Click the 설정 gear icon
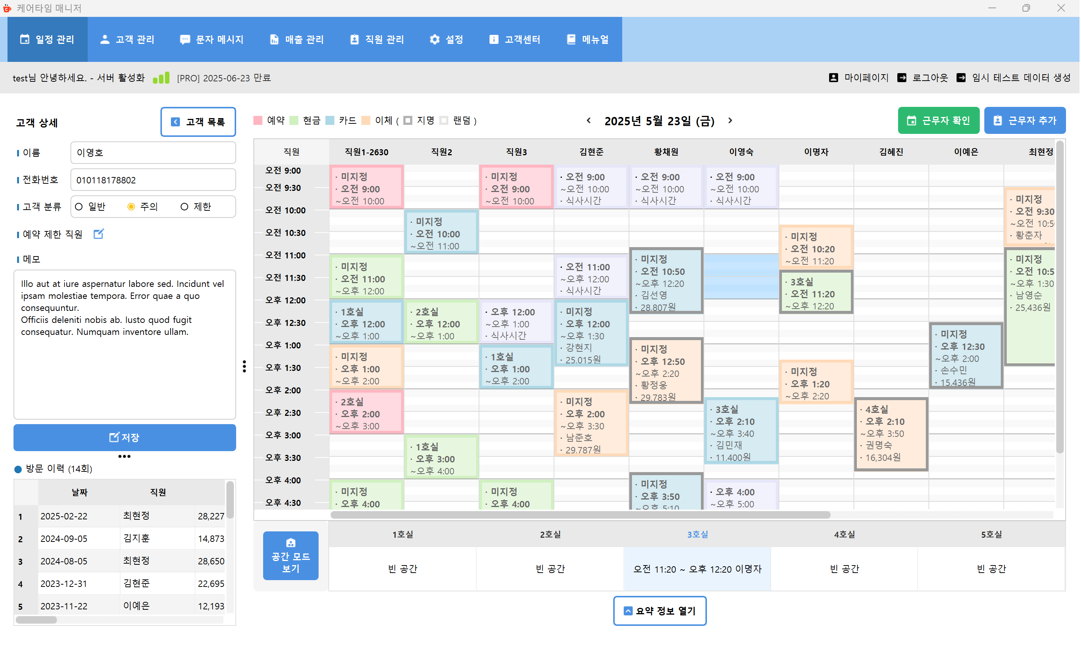Image resolution: width=1081 pixels, height=645 pixels. tap(434, 39)
